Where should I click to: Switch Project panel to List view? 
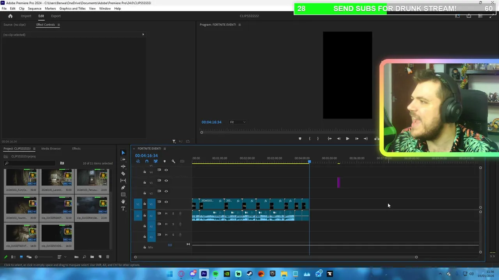pyautogui.click(x=13, y=257)
